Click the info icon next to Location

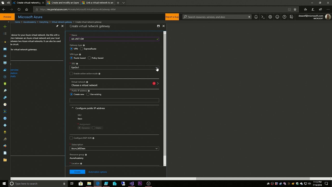coord(81,164)
